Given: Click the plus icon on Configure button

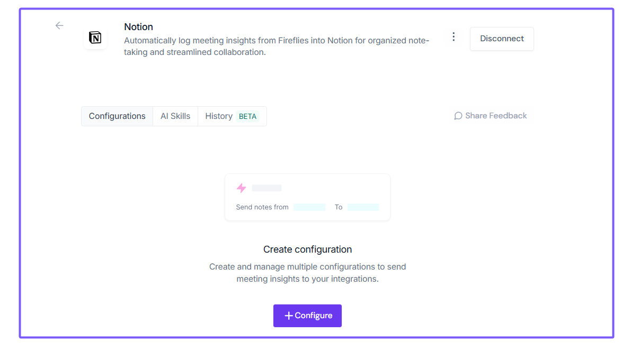Looking at the screenshot, I should pos(289,316).
